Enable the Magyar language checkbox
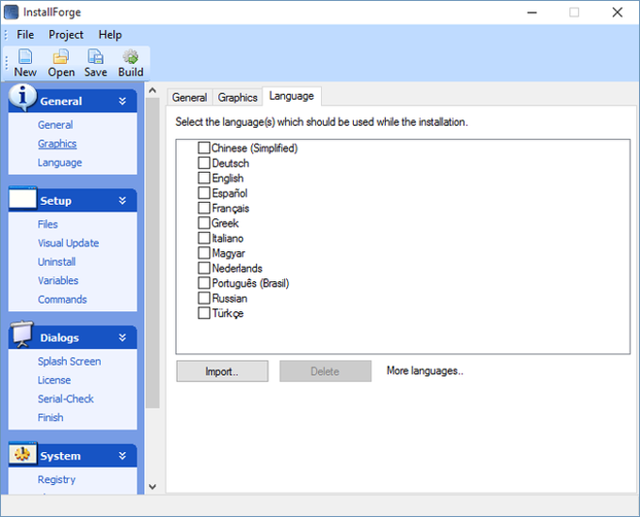Image resolution: width=640 pixels, height=517 pixels. (204, 253)
